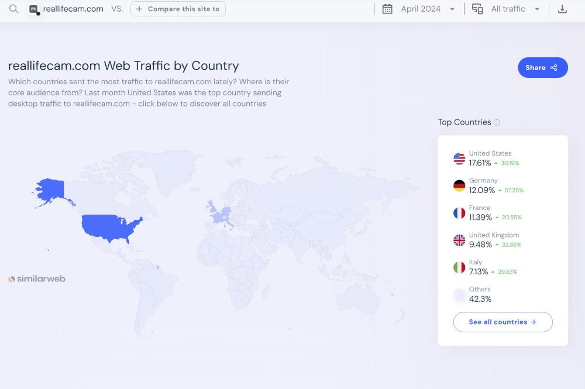This screenshot has width=585, height=389.
Task: Expand the All traffic dropdown
Action: [x=515, y=9]
